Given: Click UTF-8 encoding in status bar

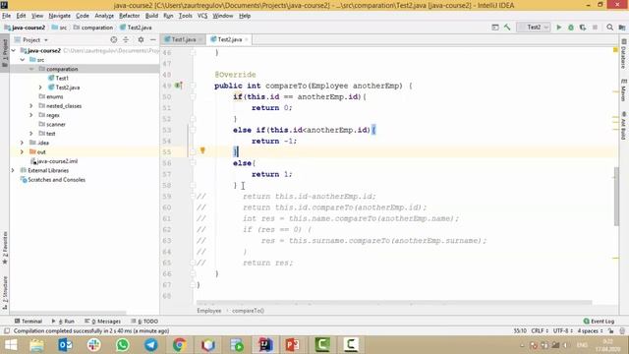Looking at the screenshot, I should pyautogui.click(x=563, y=331).
